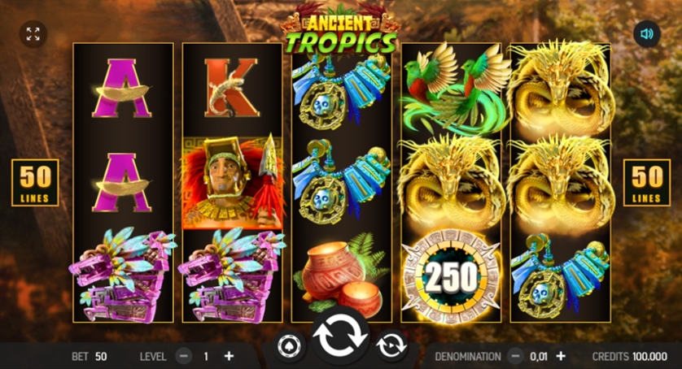Open the autoplay spin option
Viewport: 682px width, 369px height.
pyautogui.click(x=391, y=346)
